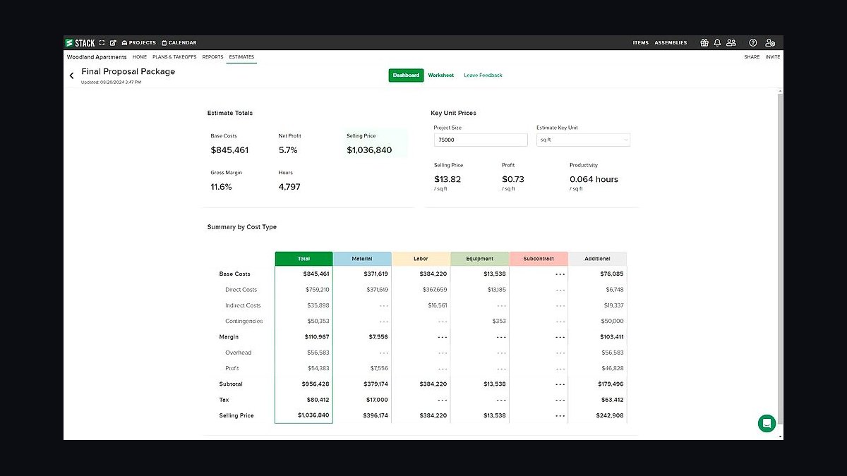This screenshot has width=847, height=476.
Task: Toggle the fullscreen expand icon
Action: pyautogui.click(x=102, y=43)
